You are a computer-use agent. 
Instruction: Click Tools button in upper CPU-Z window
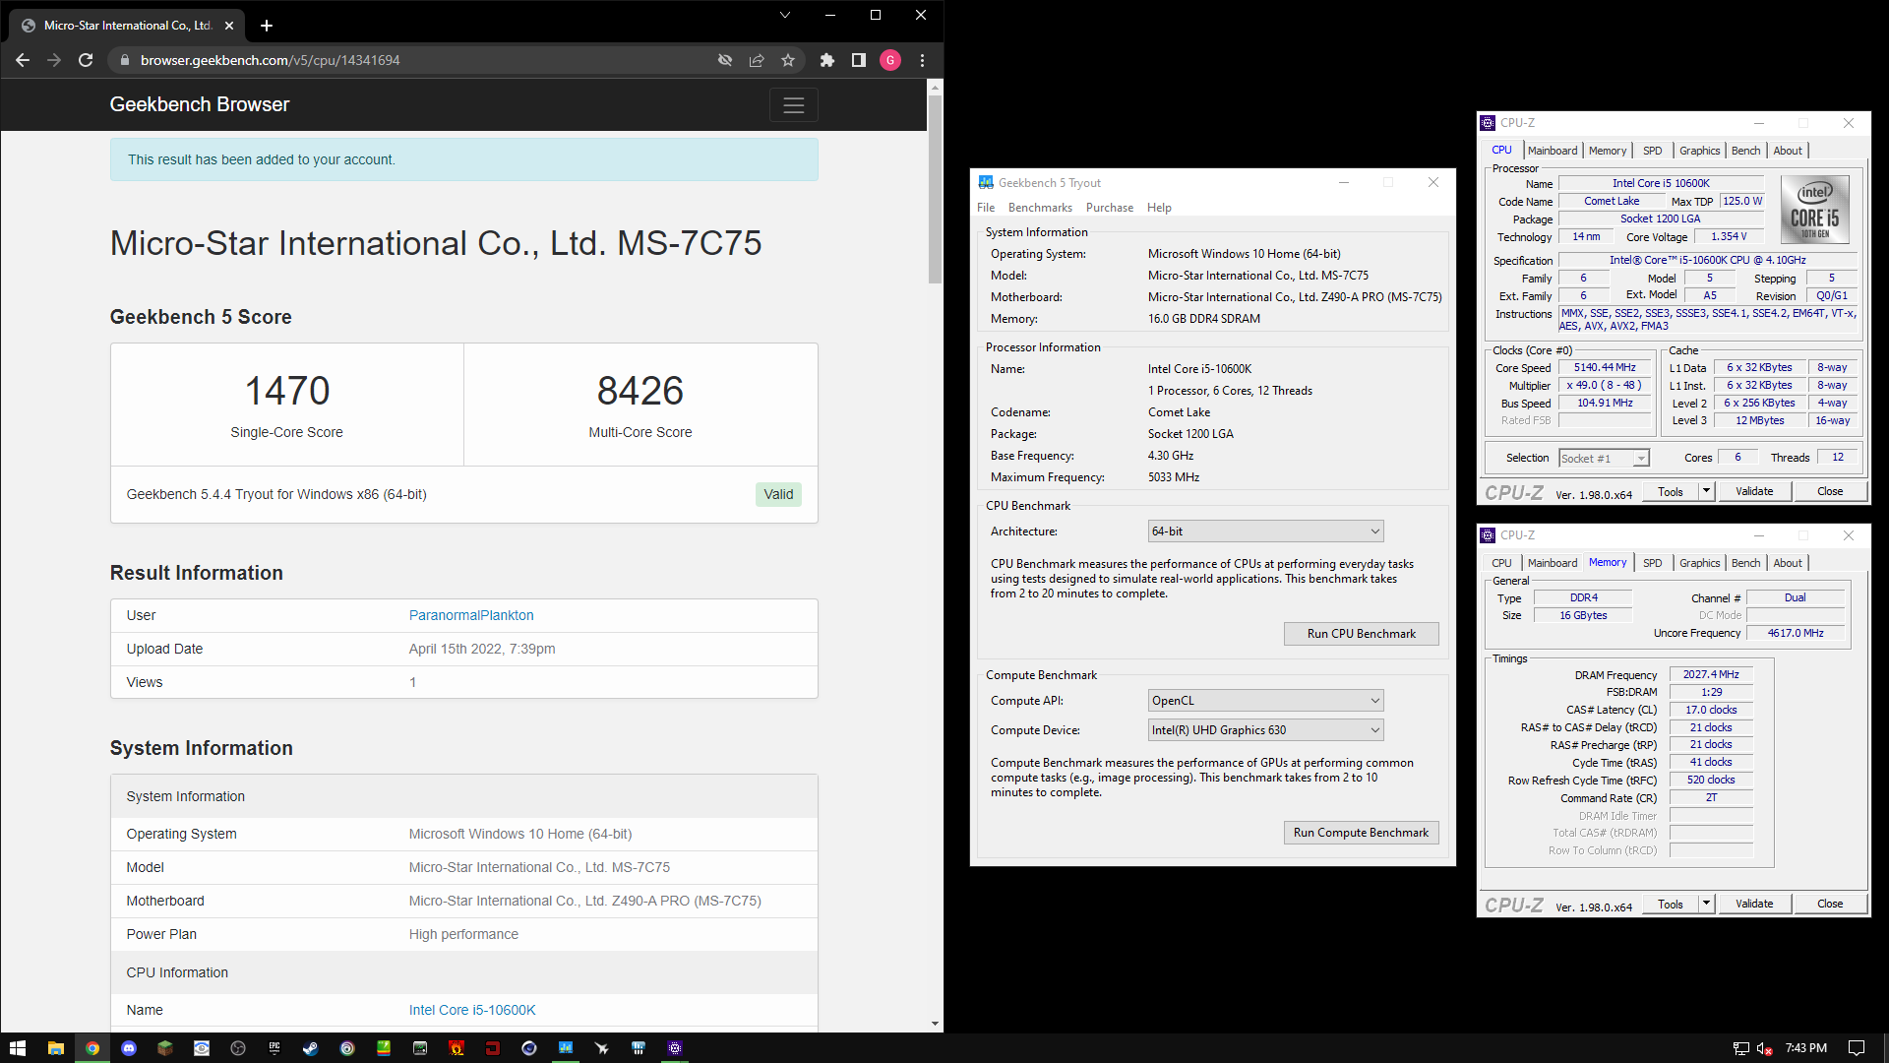1671,491
